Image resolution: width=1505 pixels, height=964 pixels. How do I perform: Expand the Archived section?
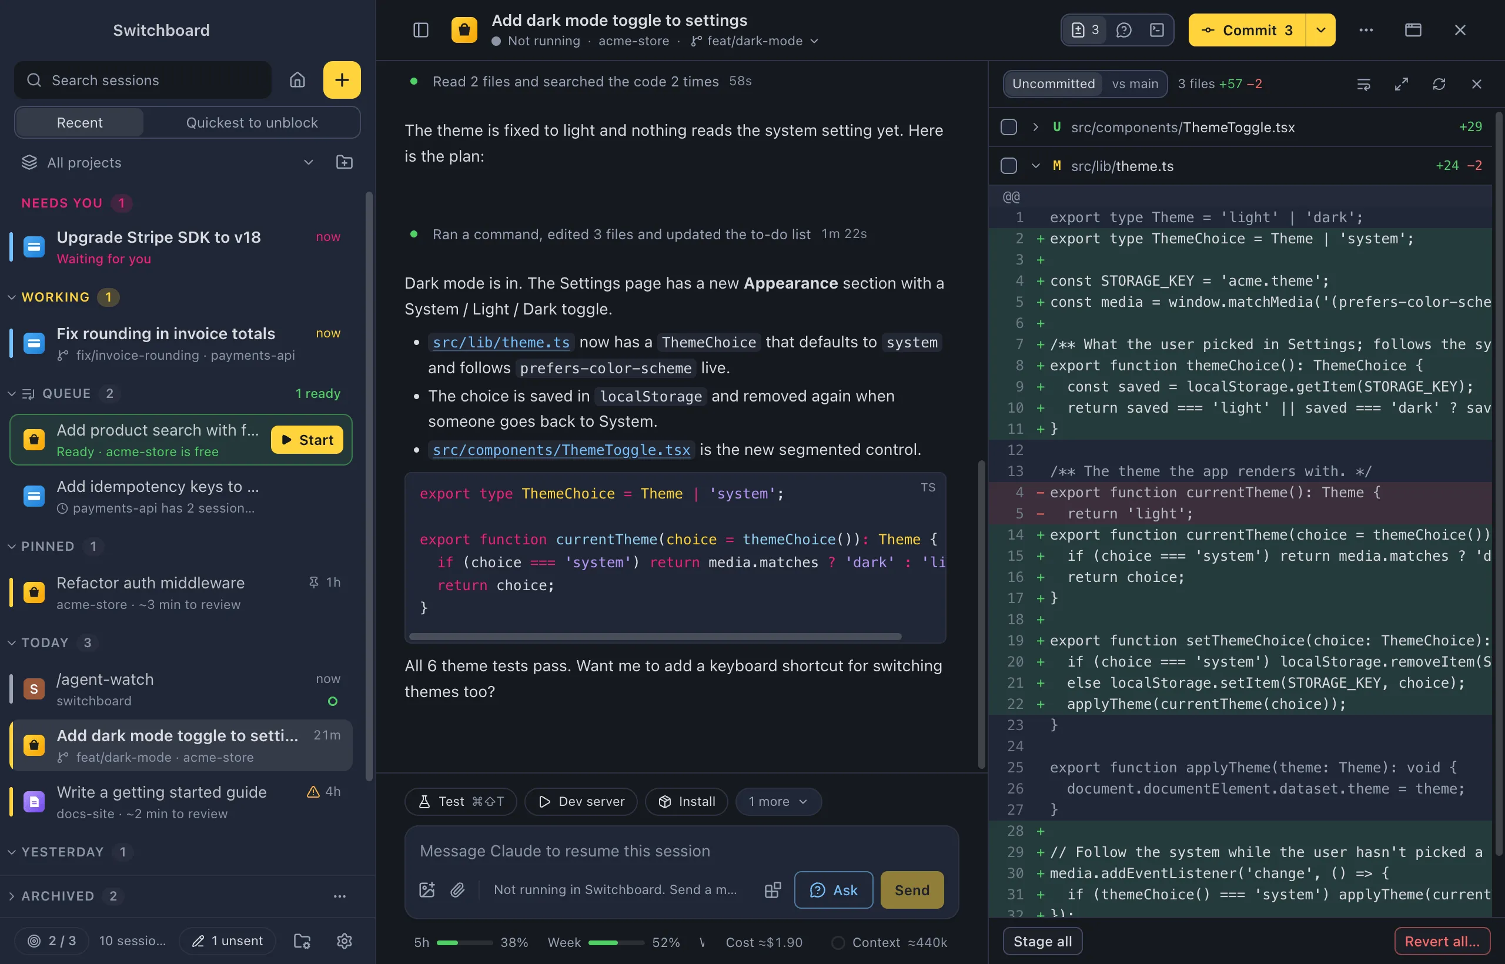pos(11,896)
